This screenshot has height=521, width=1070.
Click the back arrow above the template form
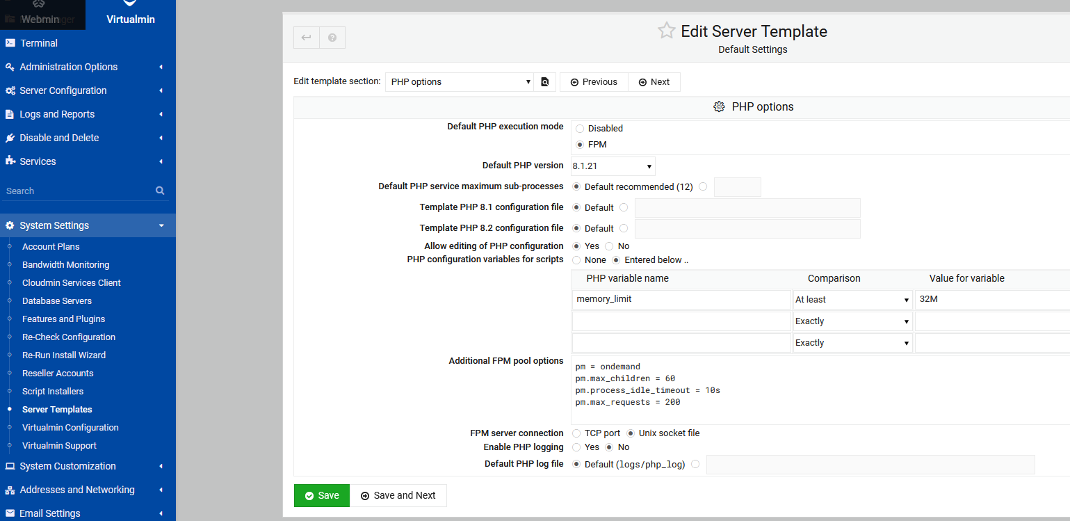[x=306, y=38]
